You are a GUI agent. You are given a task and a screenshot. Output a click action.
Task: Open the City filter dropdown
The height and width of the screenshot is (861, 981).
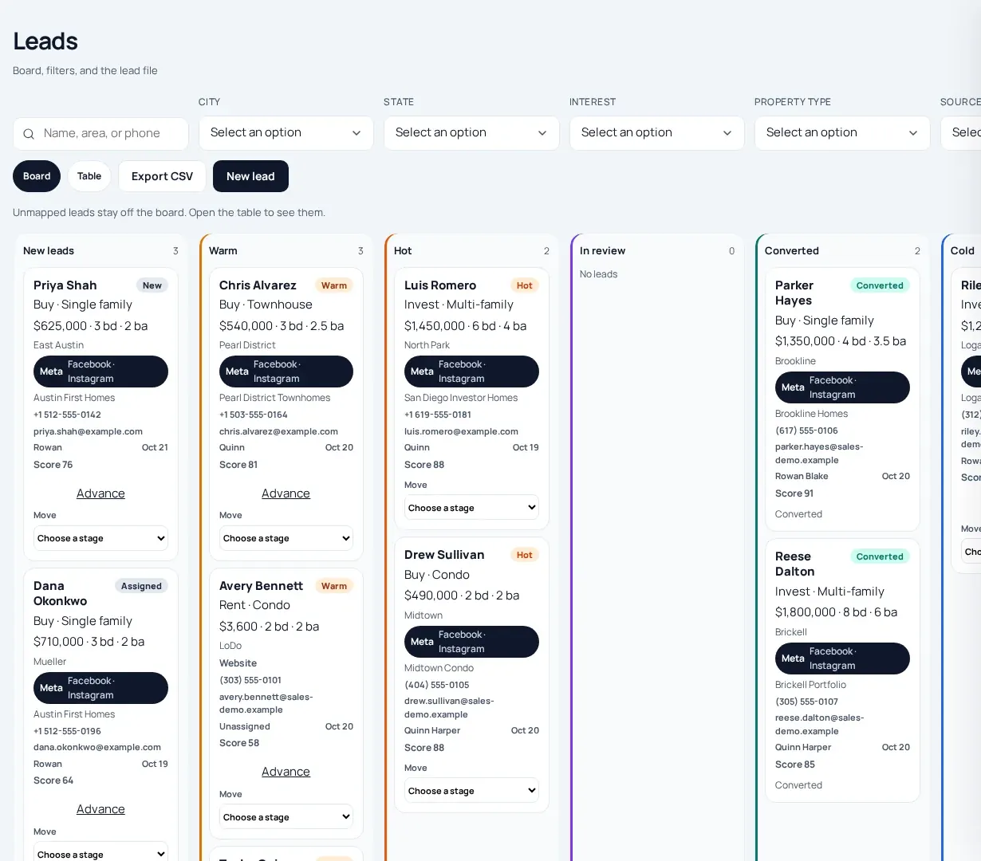pos(286,132)
